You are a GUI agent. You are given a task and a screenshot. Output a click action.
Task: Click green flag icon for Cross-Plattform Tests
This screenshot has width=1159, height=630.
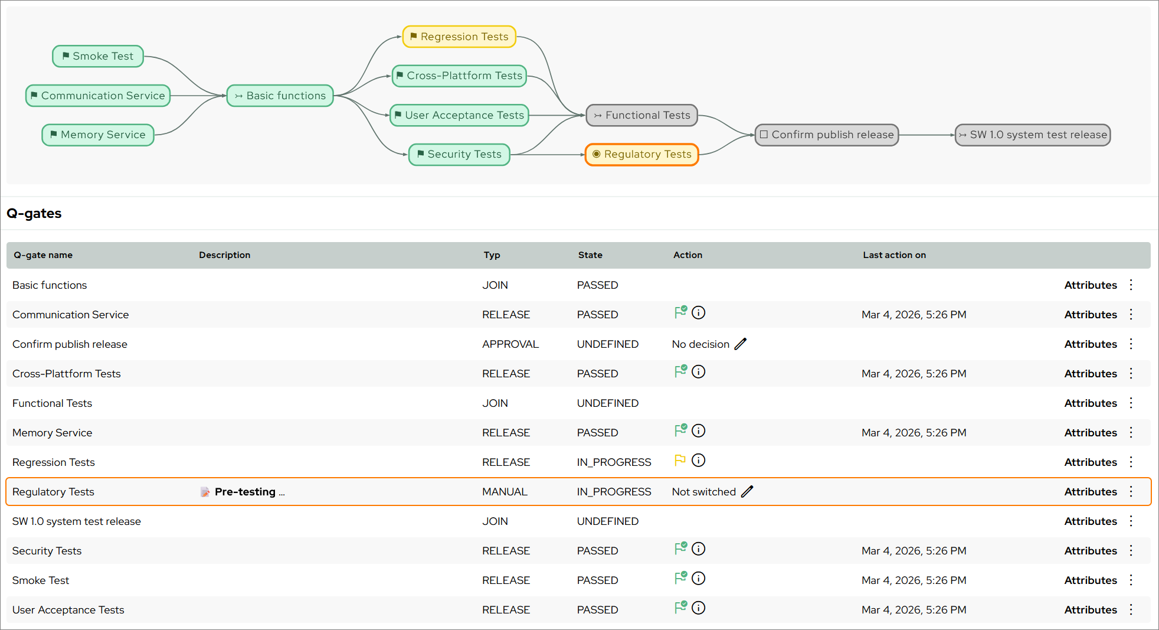[680, 371]
